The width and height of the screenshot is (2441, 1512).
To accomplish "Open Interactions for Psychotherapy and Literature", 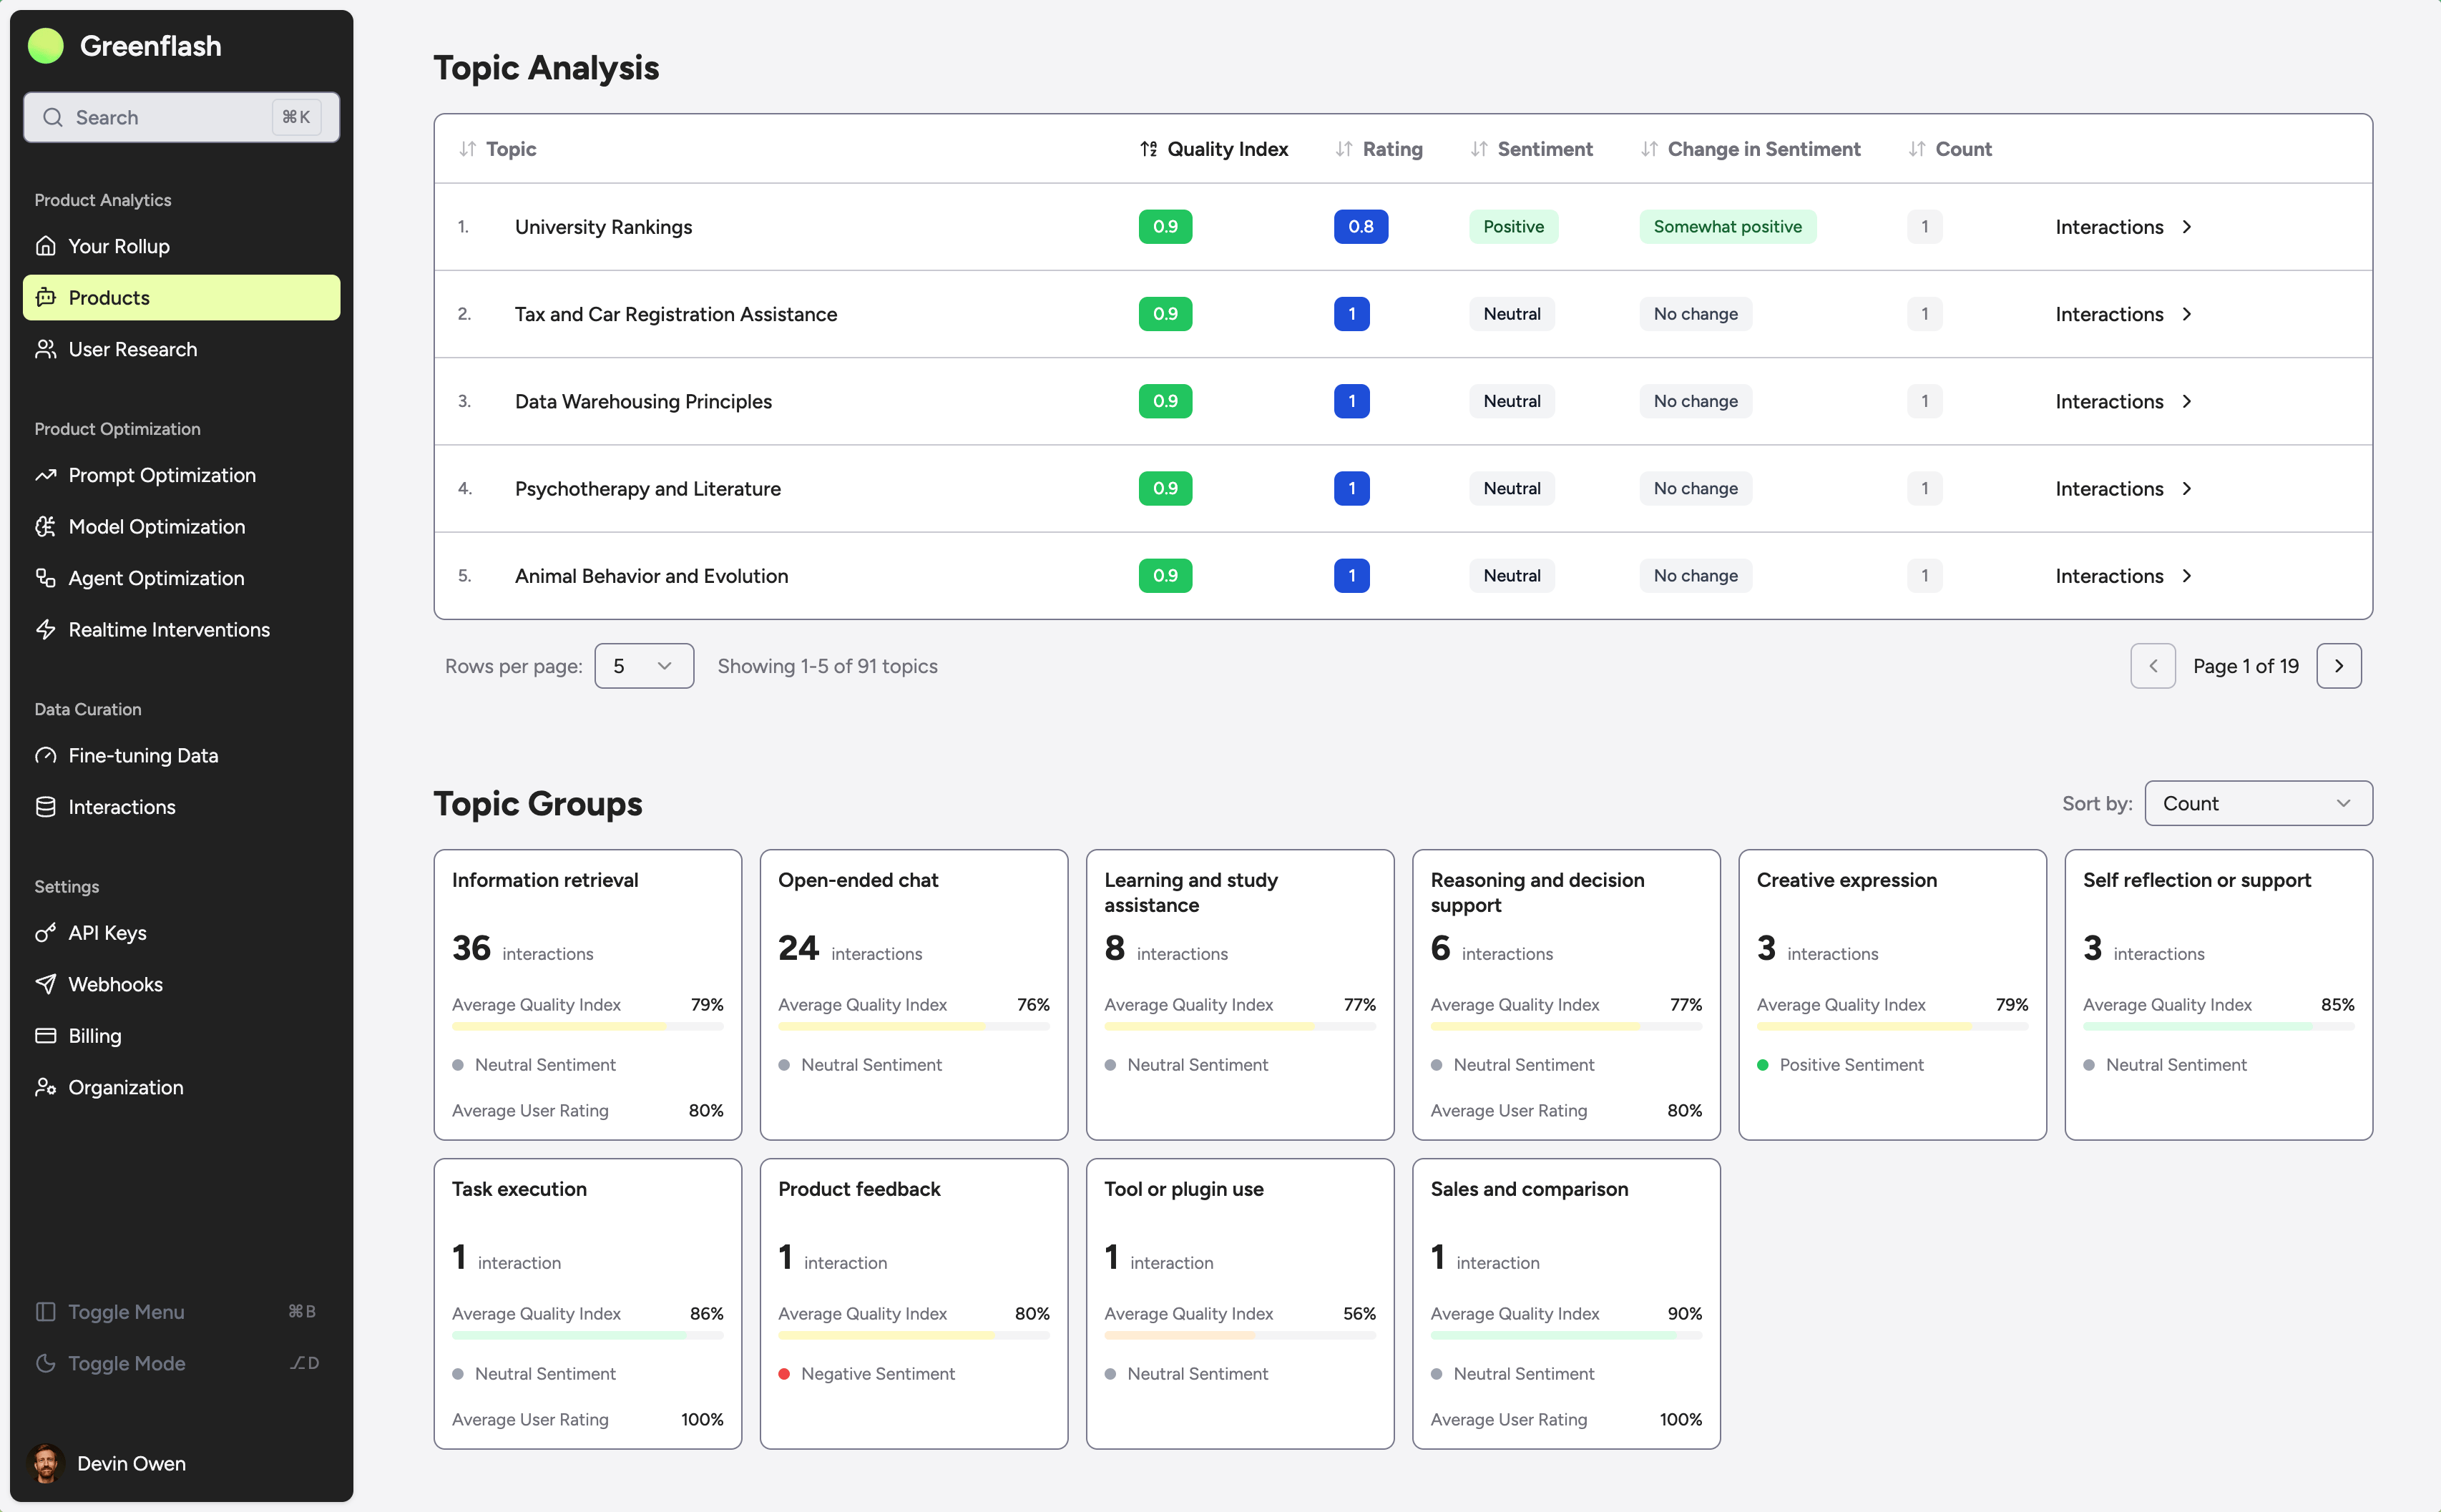I will [2124, 488].
